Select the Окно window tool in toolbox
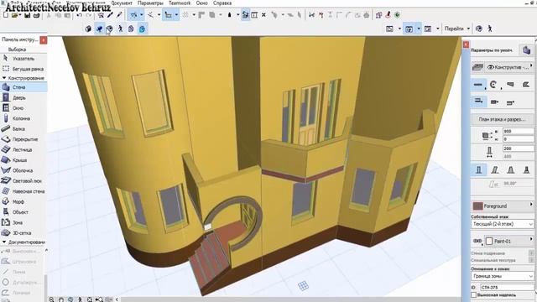 pyautogui.click(x=23, y=108)
